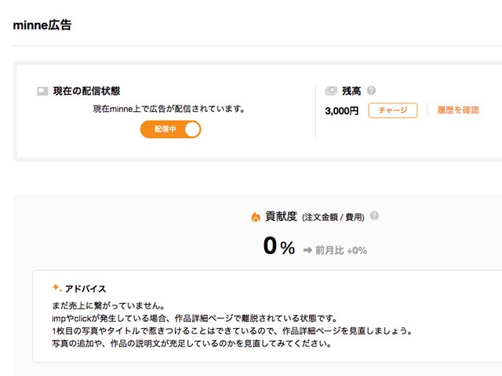Screen dimensions: 502x376
Task: Toggle the 配信中 ad delivery switch
Action: point(170,129)
